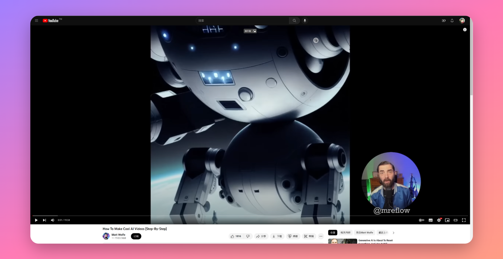
Task: Open the YouTube hamburger guide menu
Action: [36, 21]
